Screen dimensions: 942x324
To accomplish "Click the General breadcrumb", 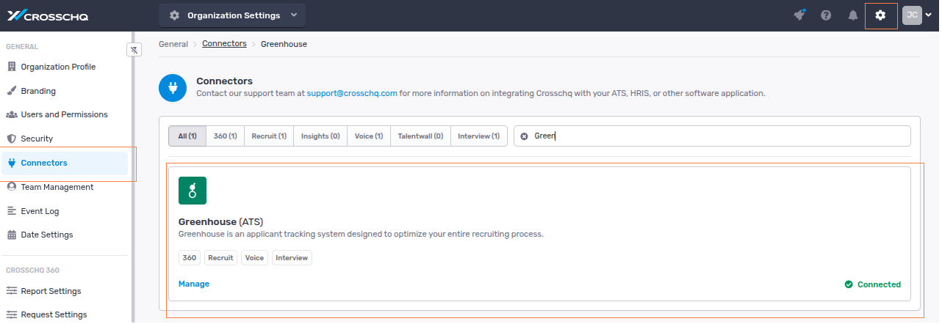I will coord(173,44).
